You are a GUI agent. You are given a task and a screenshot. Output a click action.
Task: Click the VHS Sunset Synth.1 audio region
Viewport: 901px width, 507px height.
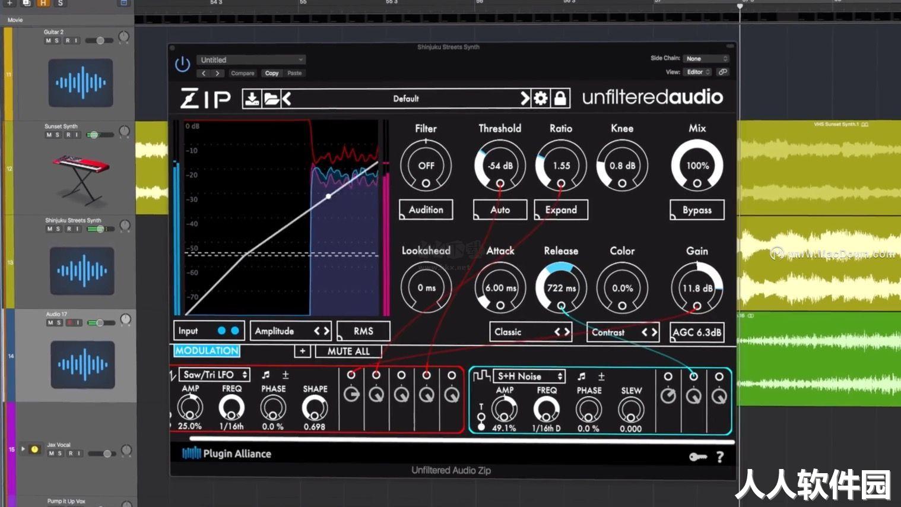(x=819, y=168)
